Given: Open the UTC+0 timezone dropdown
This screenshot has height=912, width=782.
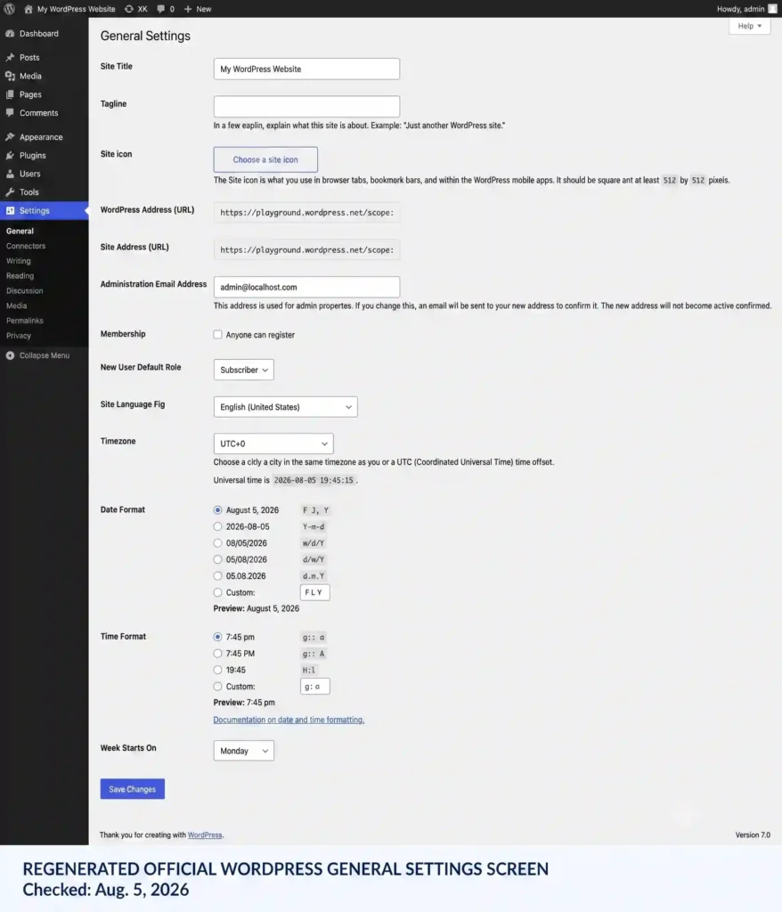Looking at the screenshot, I should [x=273, y=444].
